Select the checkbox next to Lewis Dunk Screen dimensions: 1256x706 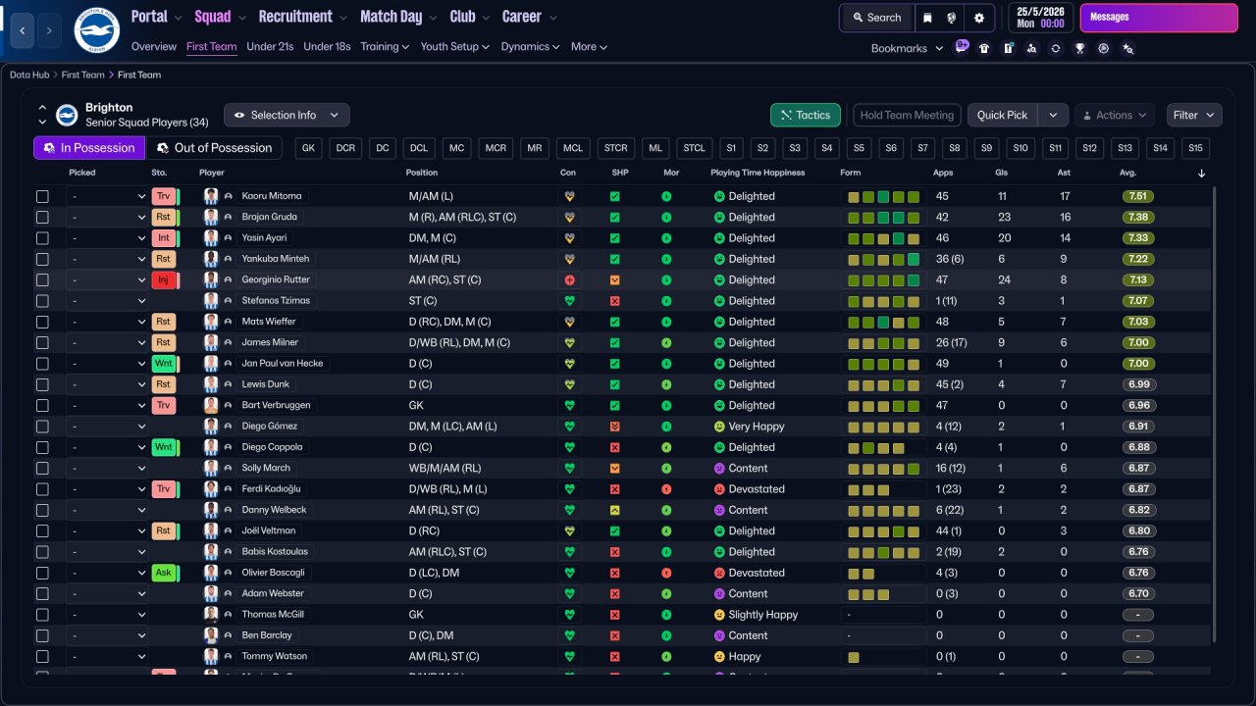[x=42, y=384]
